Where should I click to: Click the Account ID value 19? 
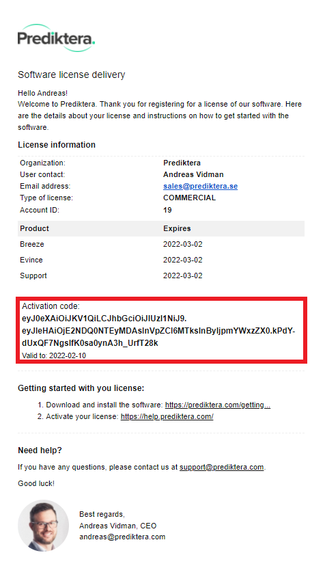[167, 210]
